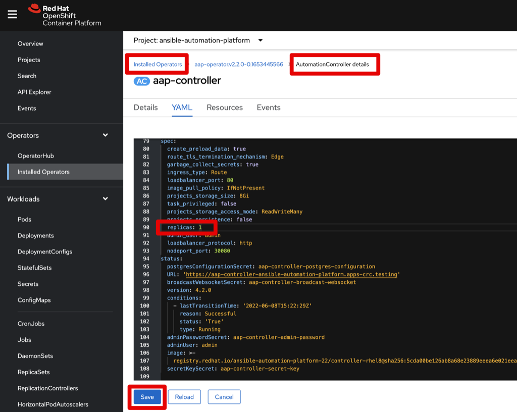Click the aap-controller URL in YAML
The height and width of the screenshot is (412, 517).
[x=291, y=274]
